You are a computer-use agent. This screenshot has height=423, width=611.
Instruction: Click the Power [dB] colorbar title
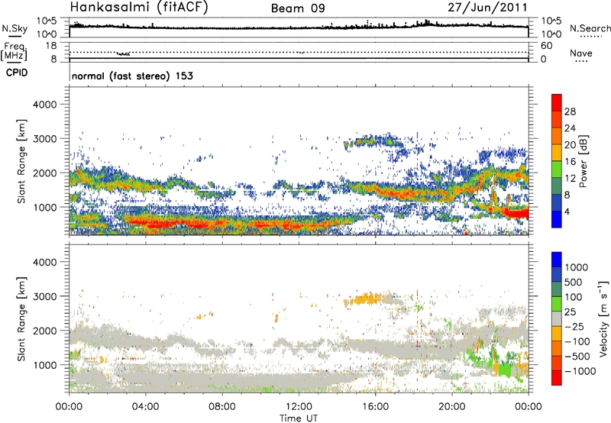click(x=584, y=161)
